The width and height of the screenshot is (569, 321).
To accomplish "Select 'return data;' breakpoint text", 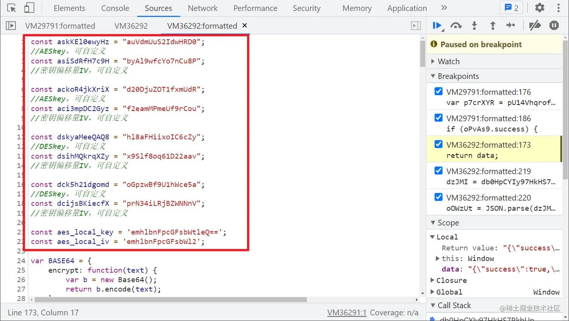I will (472, 155).
